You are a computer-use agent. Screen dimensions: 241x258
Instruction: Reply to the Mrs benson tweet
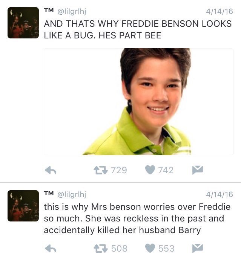(51, 249)
